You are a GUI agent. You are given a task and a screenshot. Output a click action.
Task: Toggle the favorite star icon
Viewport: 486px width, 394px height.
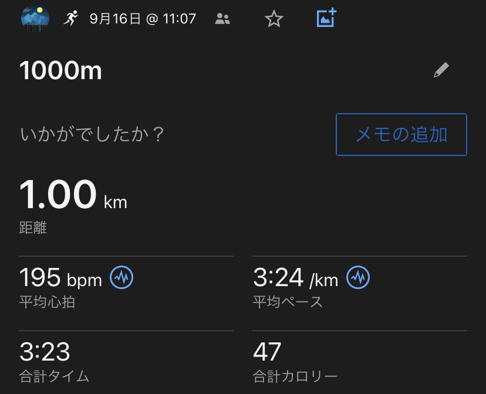coord(274,19)
